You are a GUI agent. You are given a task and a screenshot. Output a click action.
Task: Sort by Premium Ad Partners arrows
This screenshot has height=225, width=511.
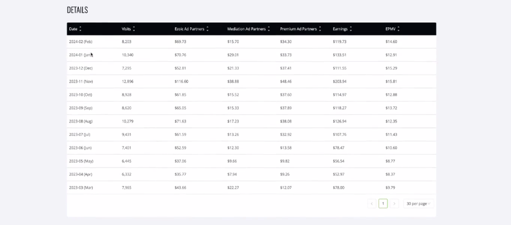(x=320, y=29)
